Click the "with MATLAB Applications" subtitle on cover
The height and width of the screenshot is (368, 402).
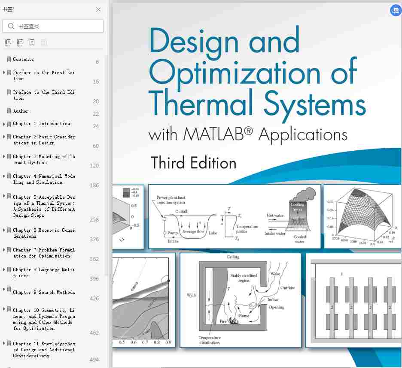[248, 134]
